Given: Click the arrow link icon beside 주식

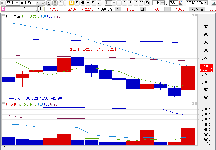Looking at the screenshot, I should (x=3, y=3).
